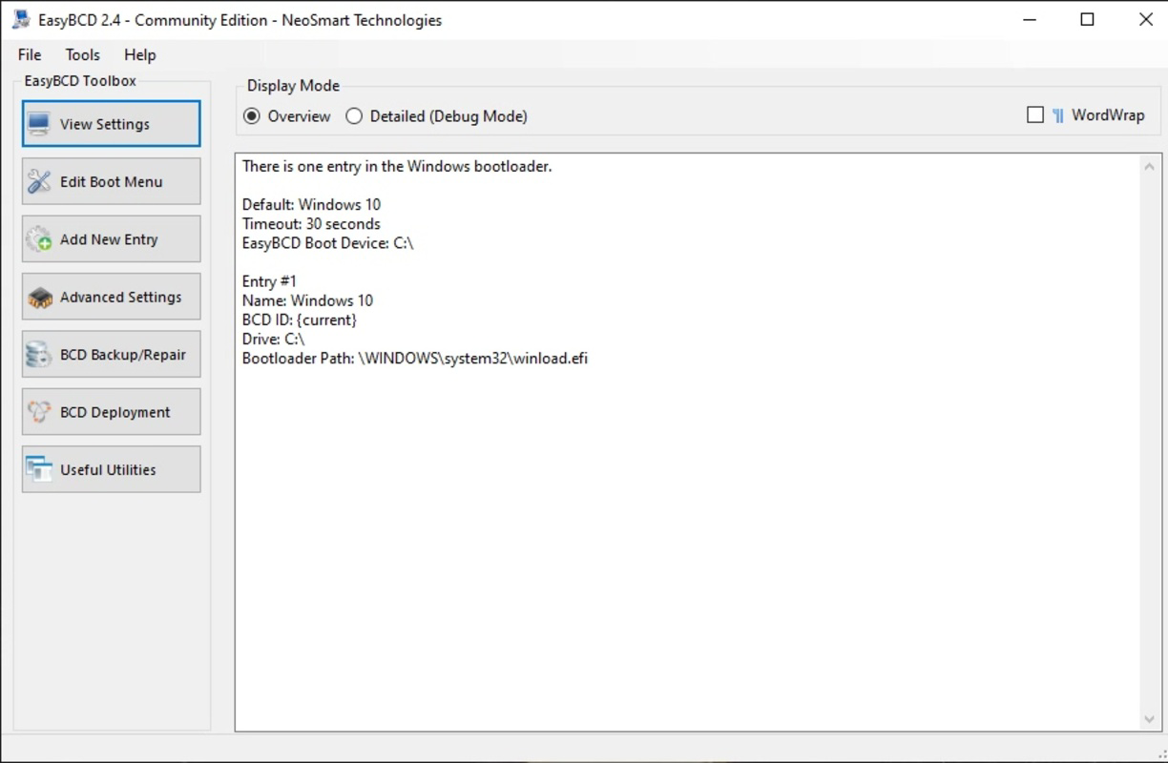The width and height of the screenshot is (1168, 763).
Task: Click 'Default: Windows 10' line
Action: [311, 204]
